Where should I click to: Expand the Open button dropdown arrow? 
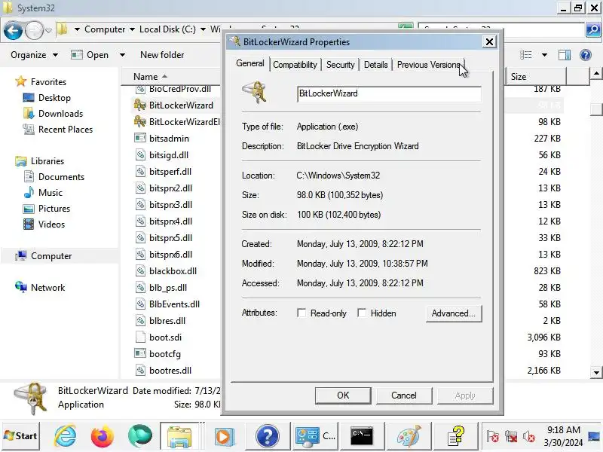pos(122,55)
